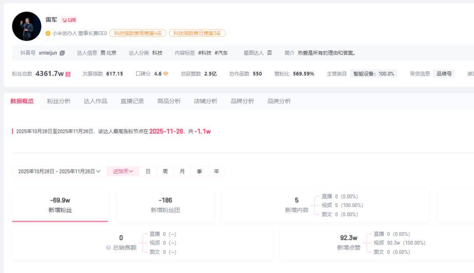Image resolution: width=474 pixels, height=273 pixels.
Task: Click the copy icon next to Douyin ID xmleijun
Action: 61,52
